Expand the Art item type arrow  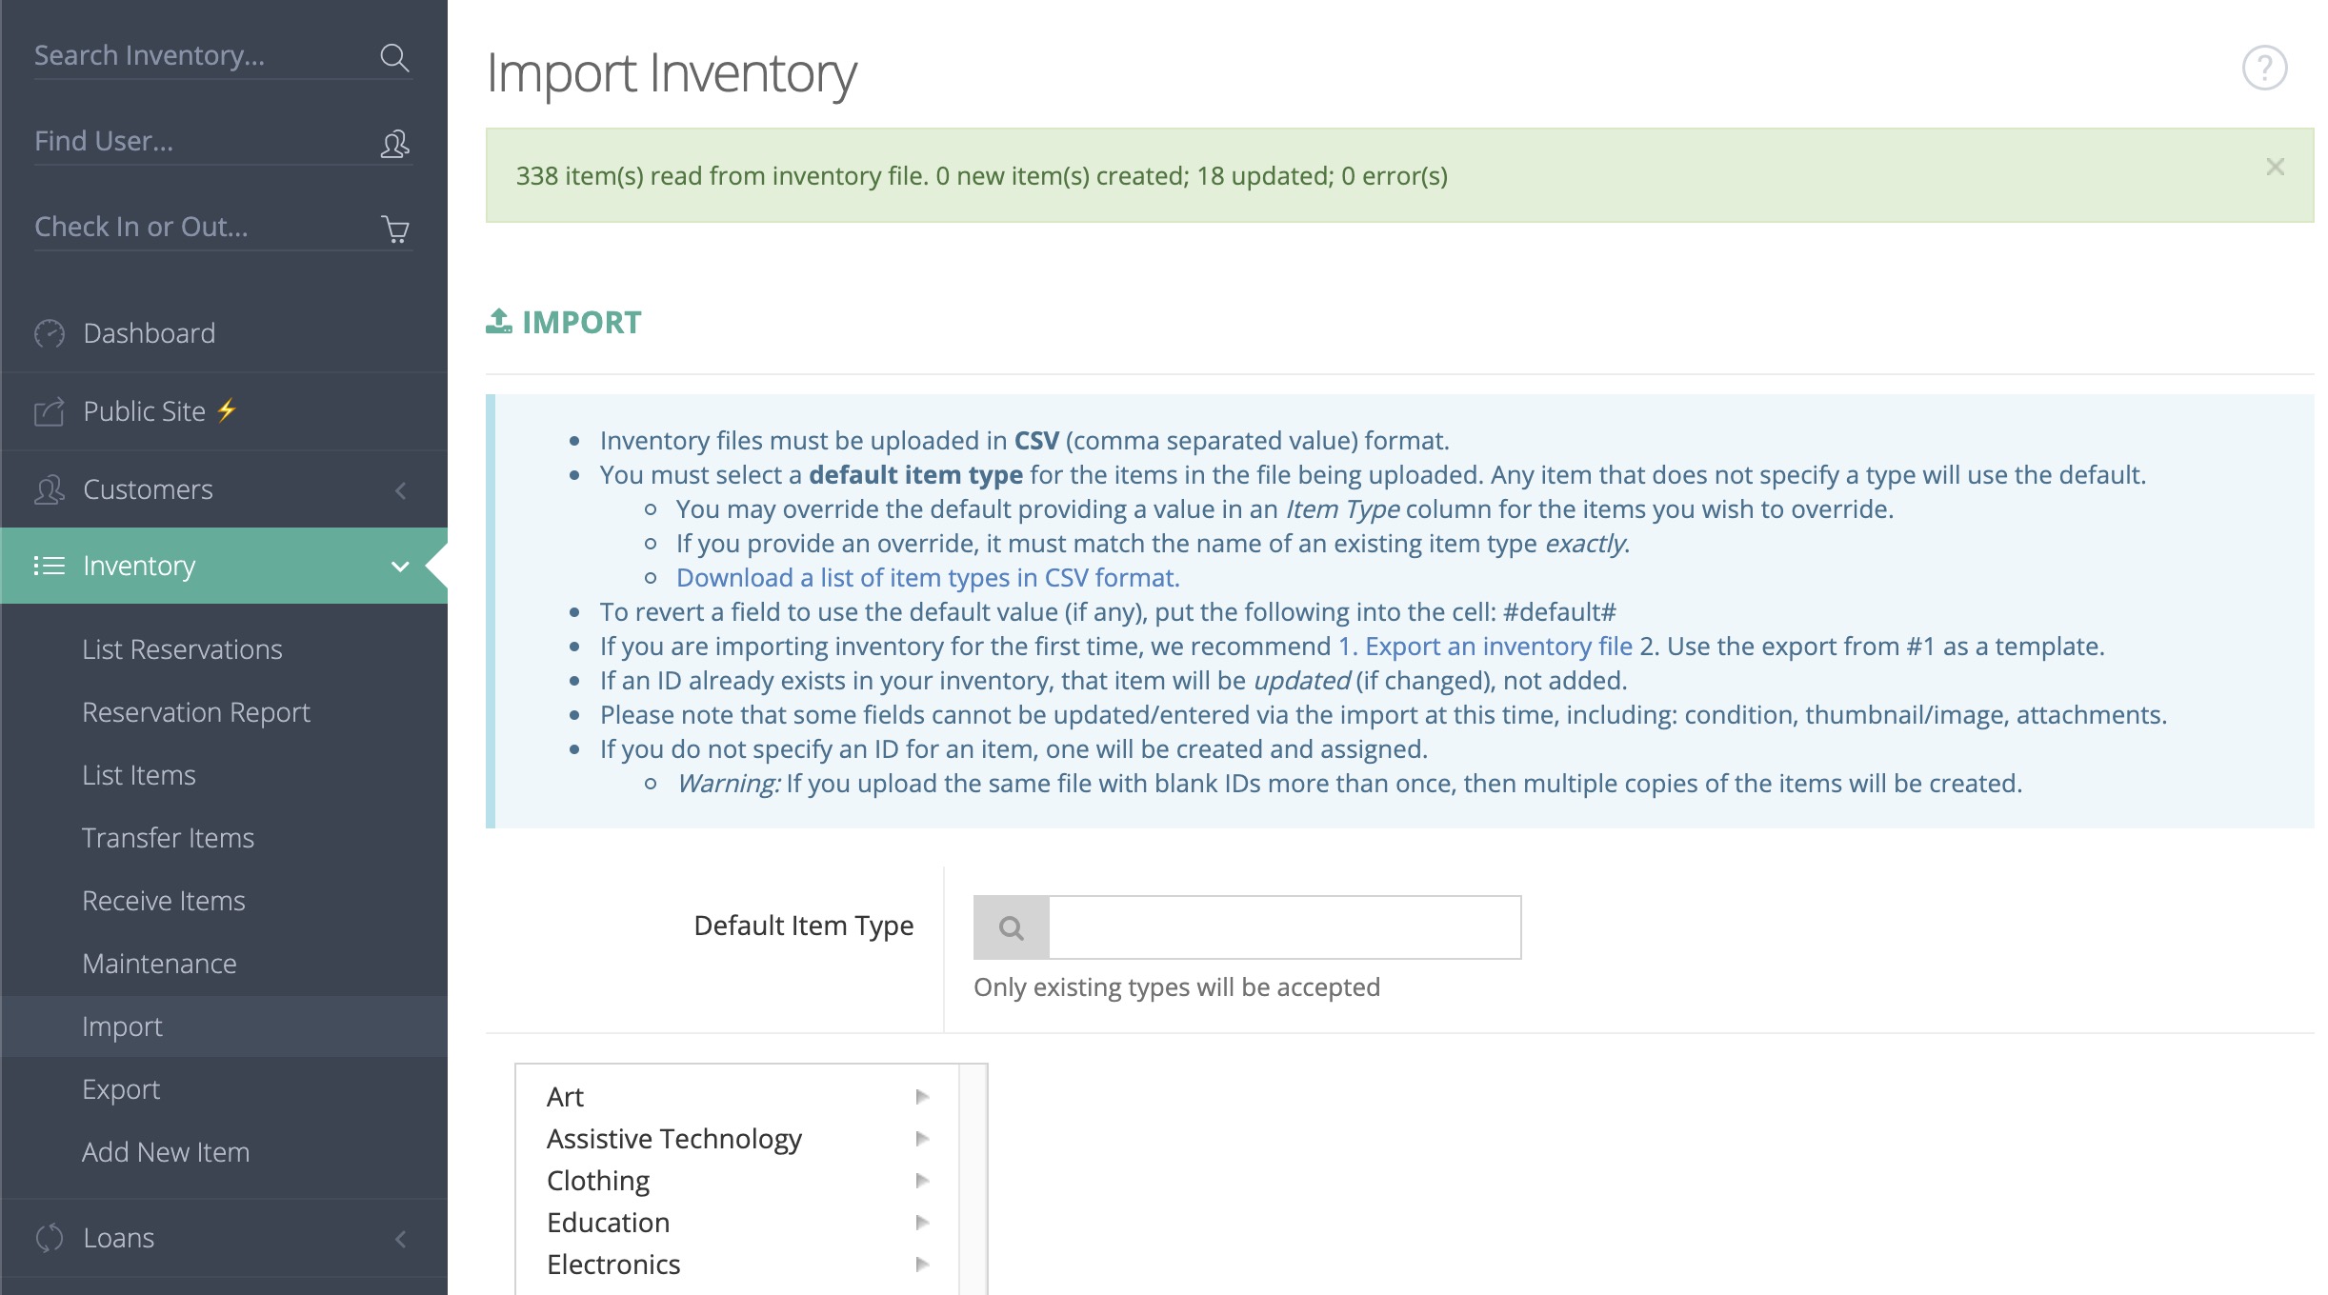[x=922, y=1097]
